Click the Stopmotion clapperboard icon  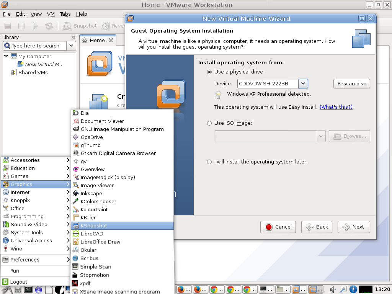click(75, 275)
